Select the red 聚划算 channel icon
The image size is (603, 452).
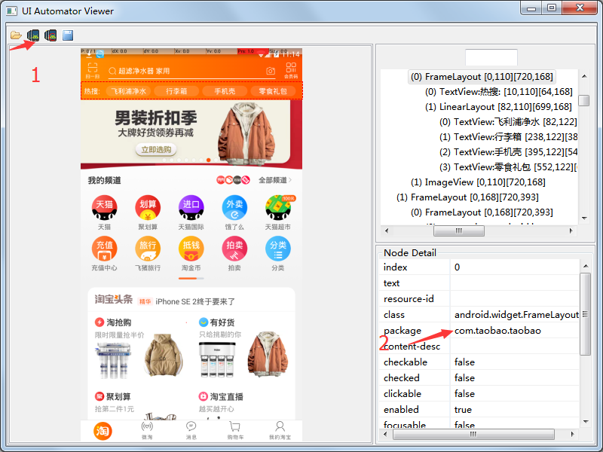[x=148, y=208]
